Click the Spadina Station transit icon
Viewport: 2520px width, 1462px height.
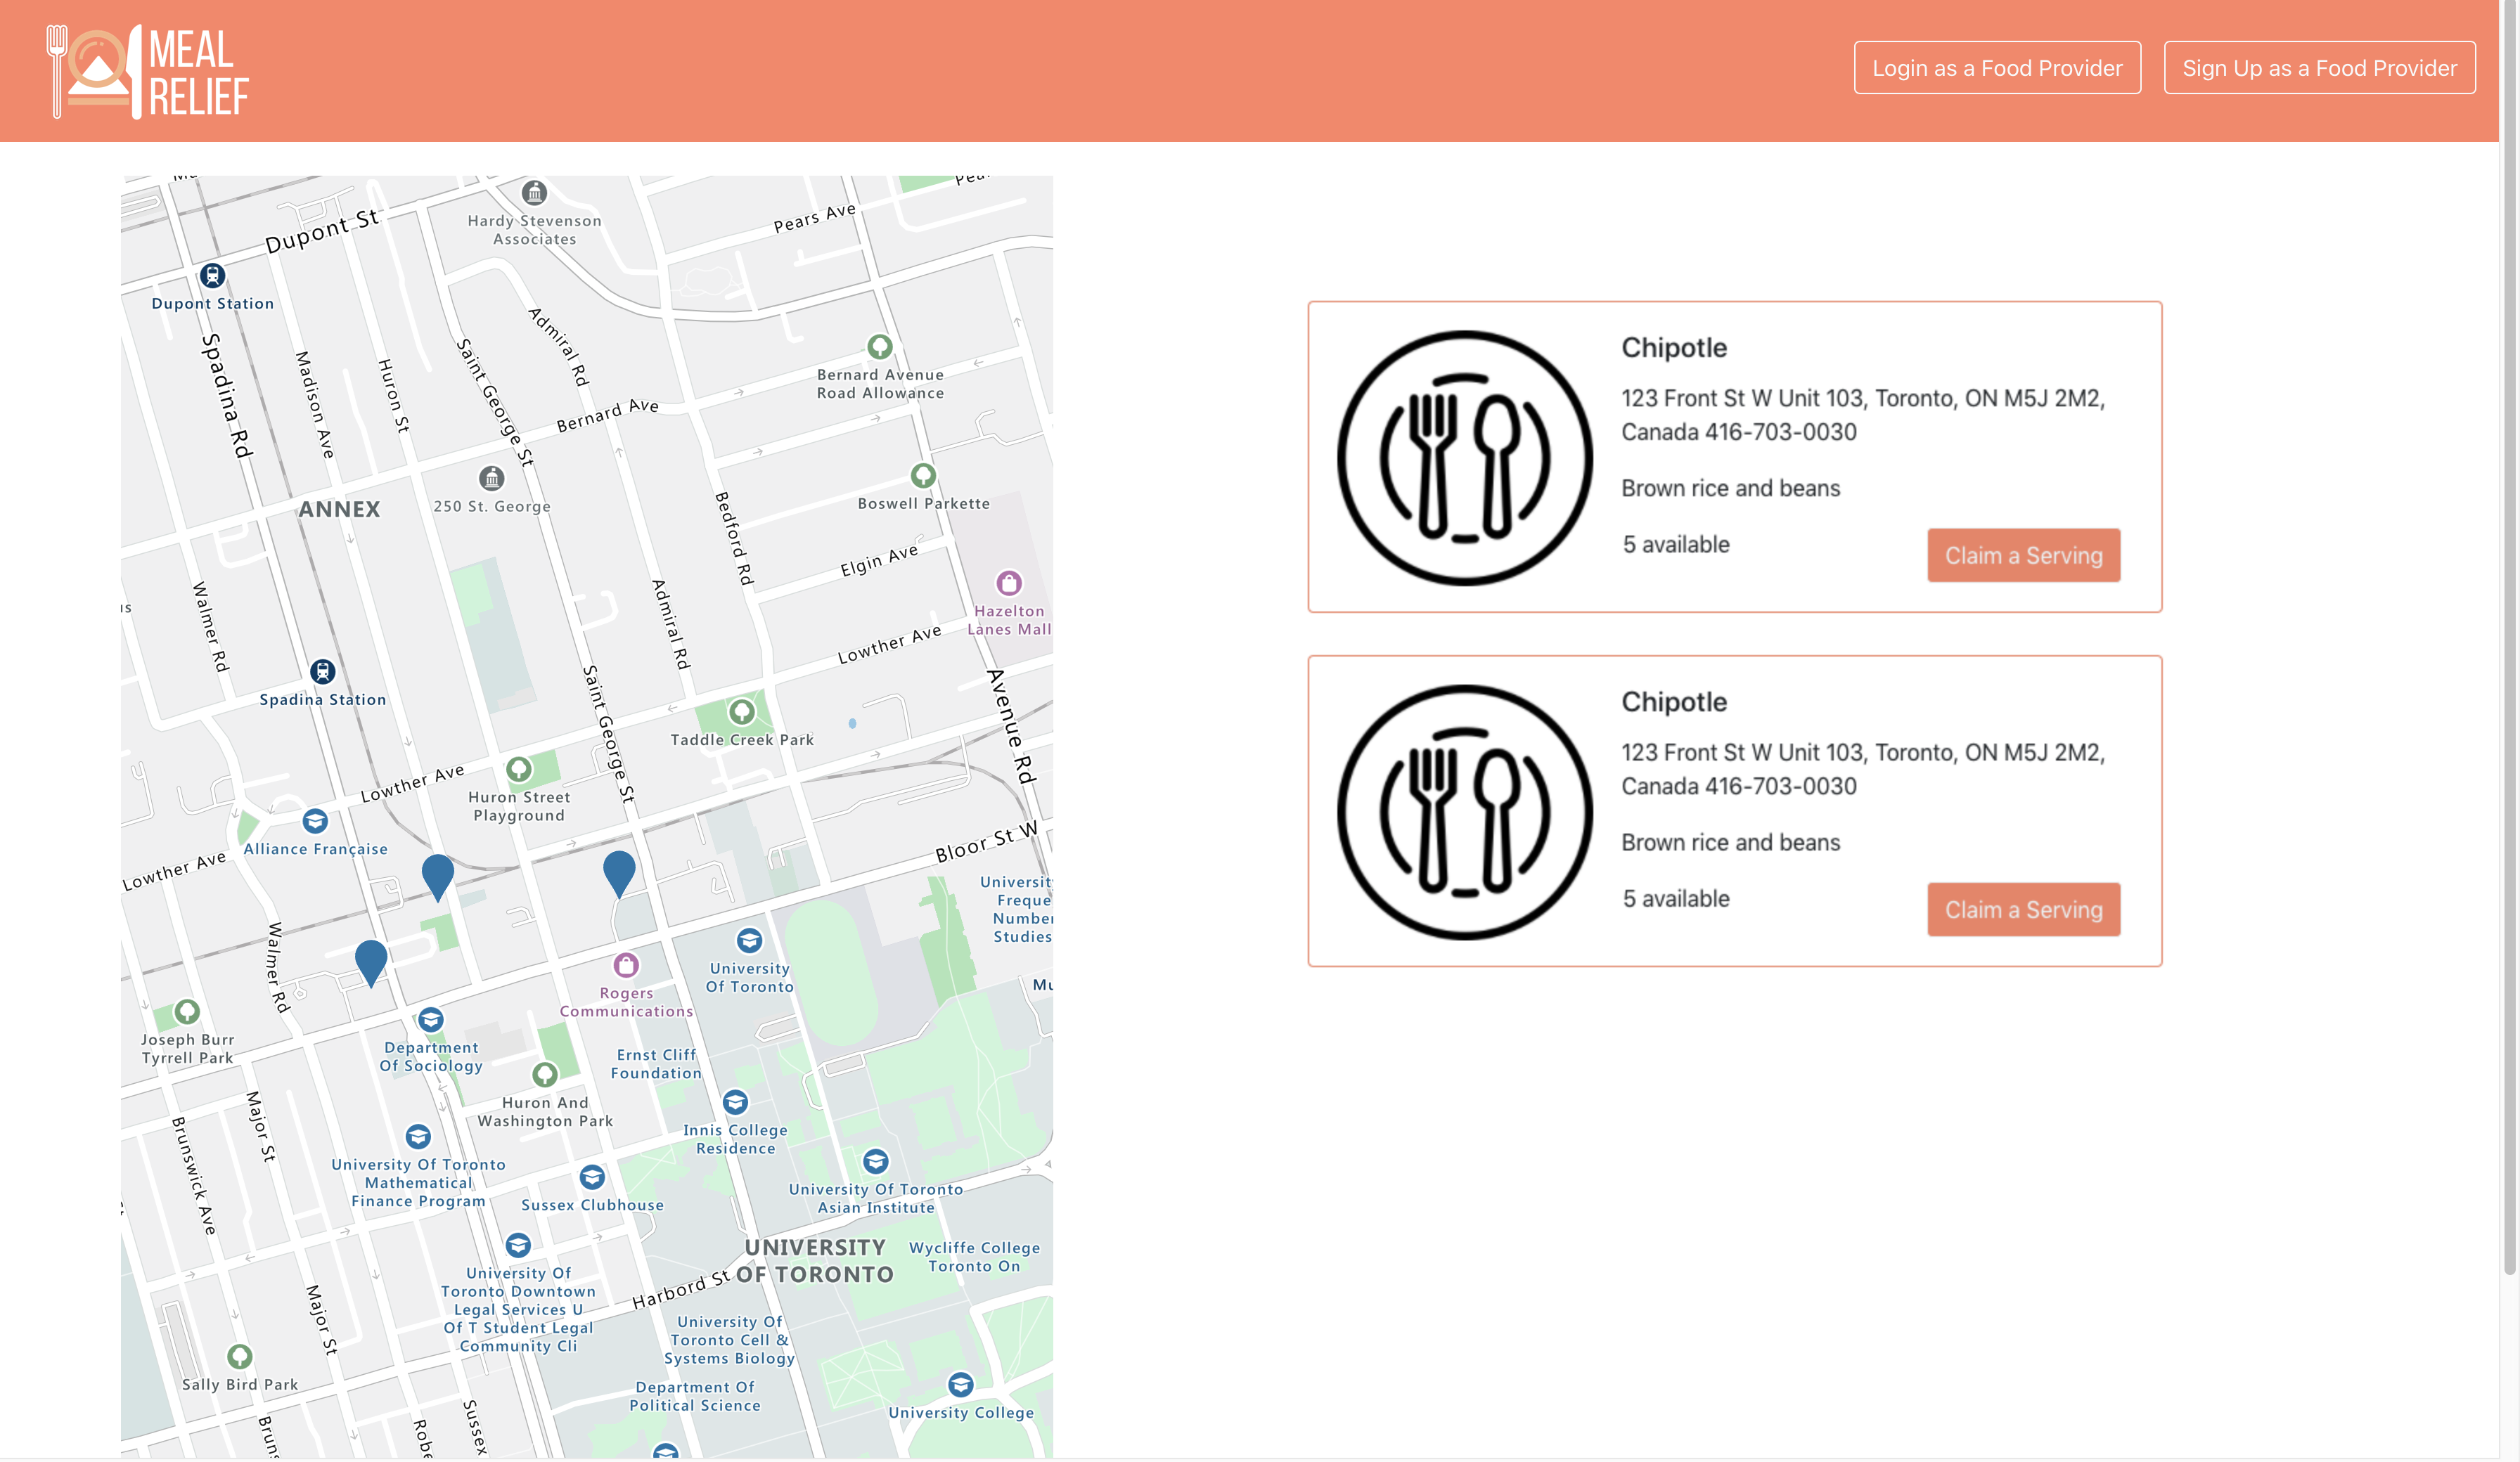(x=322, y=671)
